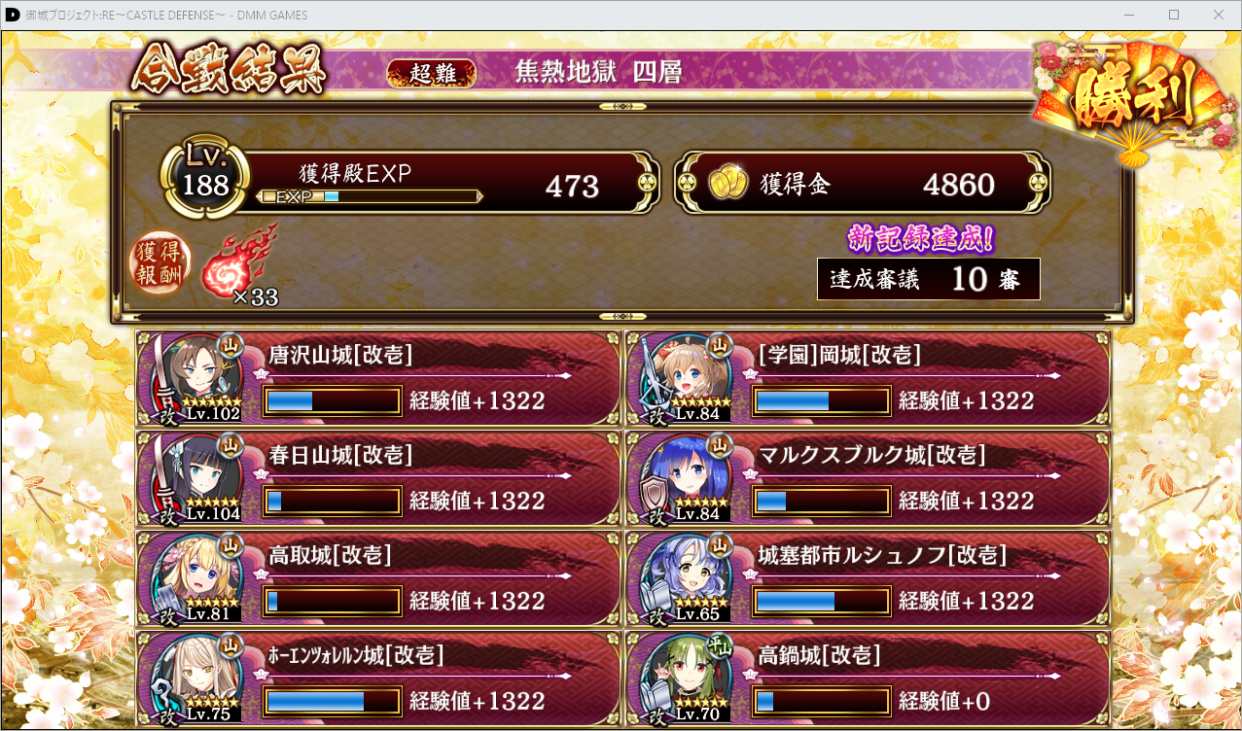1242x731 pixels.
Task: Click the 獲得報酬 round red badge
Action: click(160, 263)
